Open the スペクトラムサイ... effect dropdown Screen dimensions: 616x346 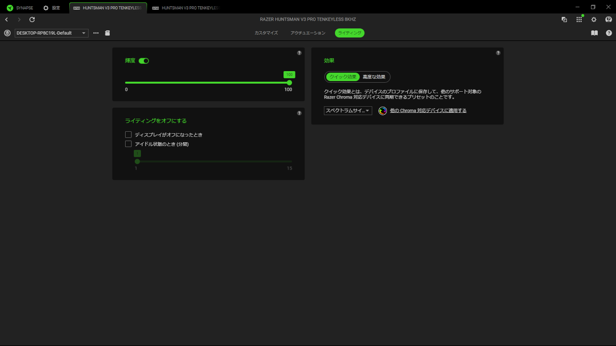click(x=348, y=111)
